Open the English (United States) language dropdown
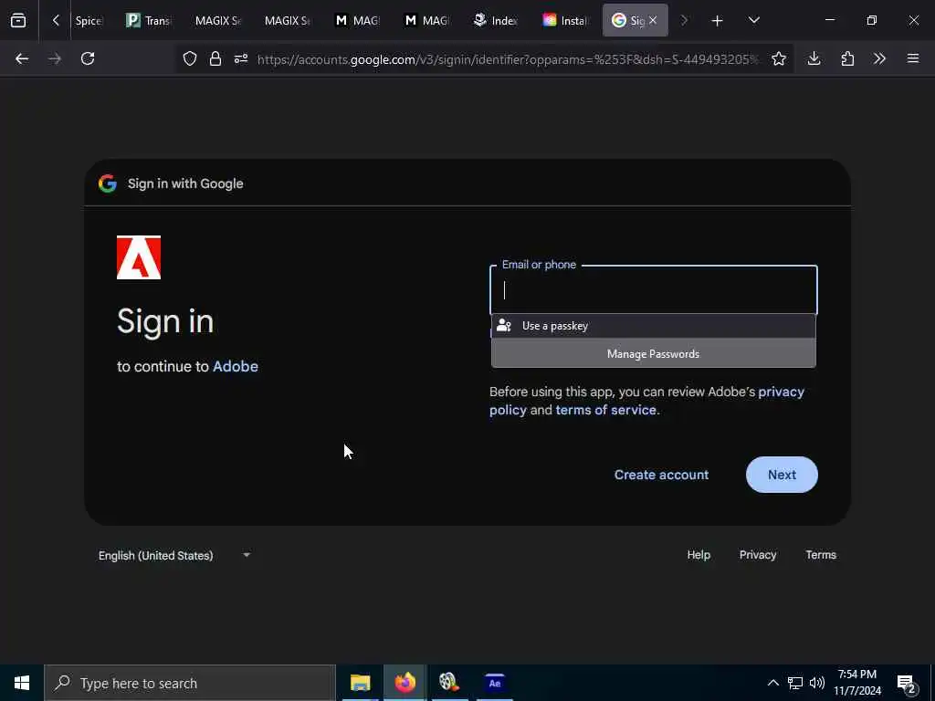 [174, 556]
